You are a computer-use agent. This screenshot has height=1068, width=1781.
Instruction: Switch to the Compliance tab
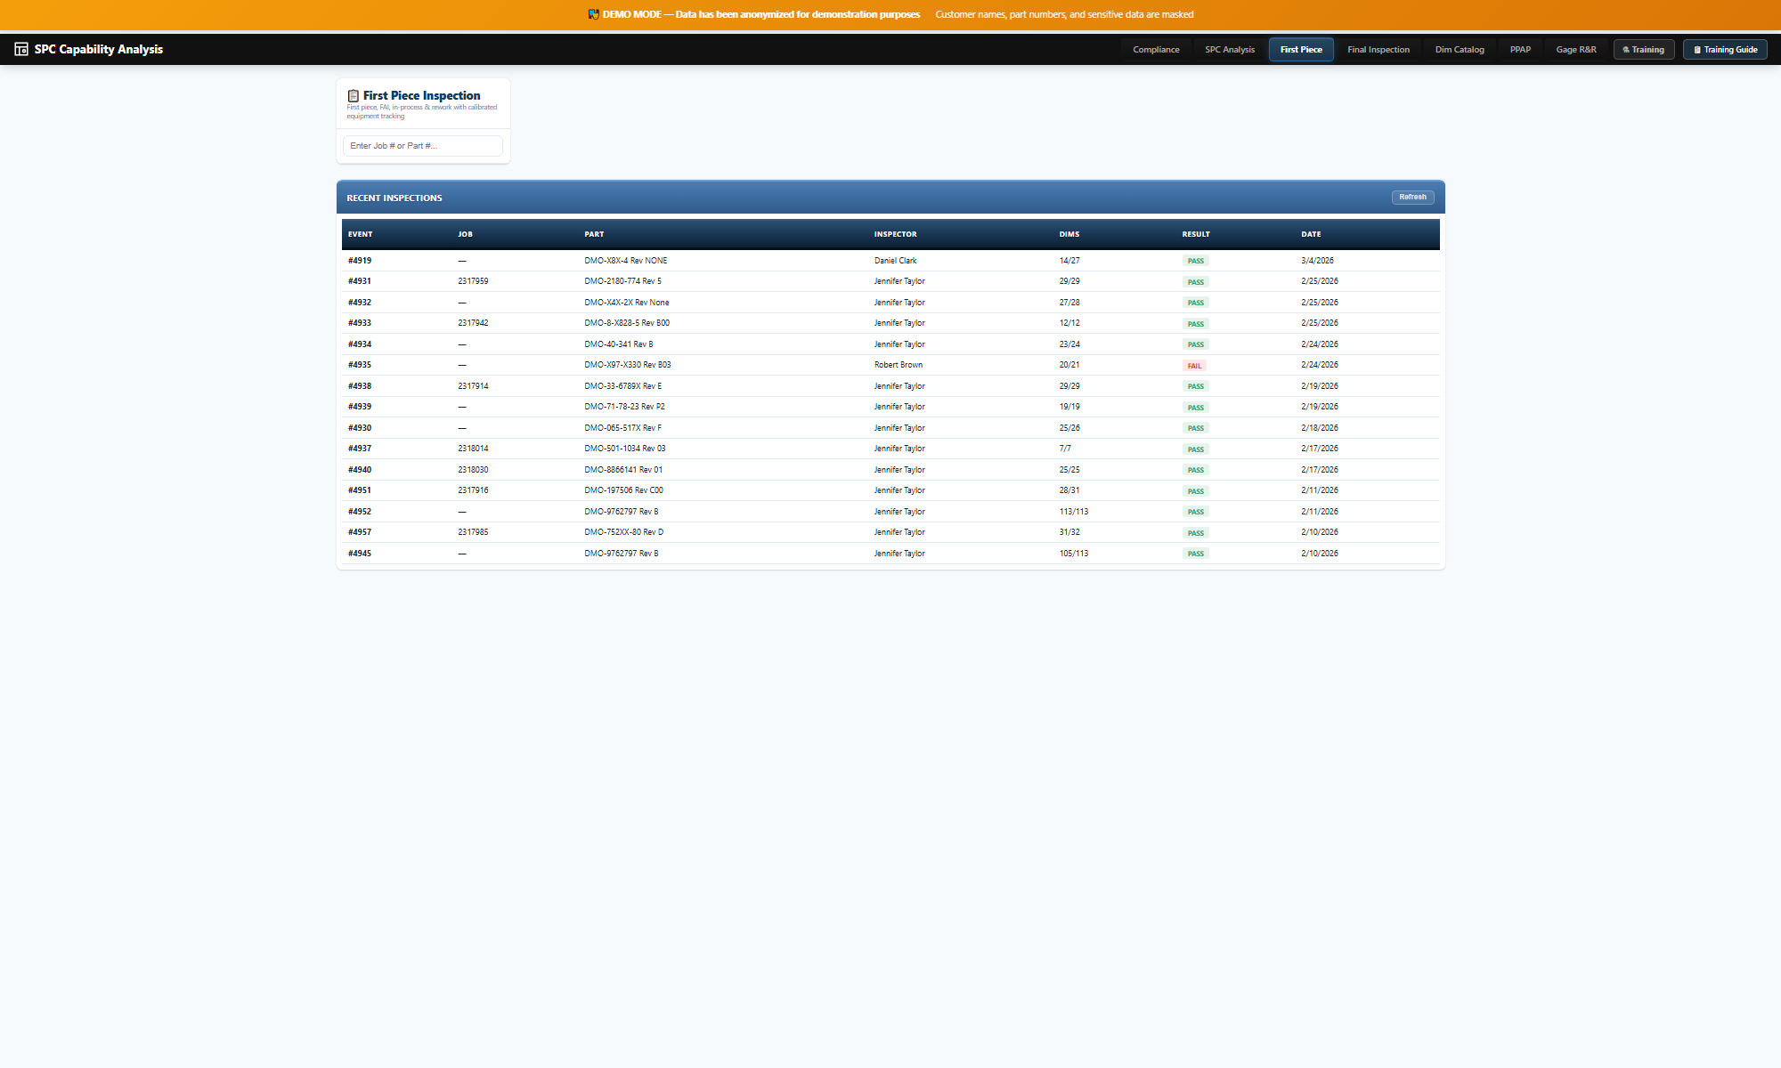[1156, 50]
